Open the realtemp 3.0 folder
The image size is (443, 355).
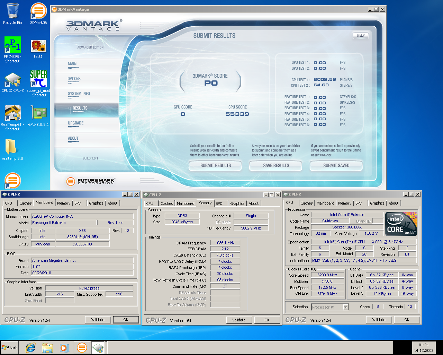[x=12, y=149]
